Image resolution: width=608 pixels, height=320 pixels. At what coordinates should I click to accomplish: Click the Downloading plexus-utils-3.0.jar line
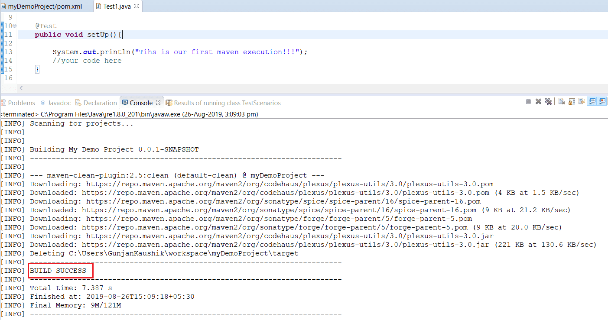point(262,236)
